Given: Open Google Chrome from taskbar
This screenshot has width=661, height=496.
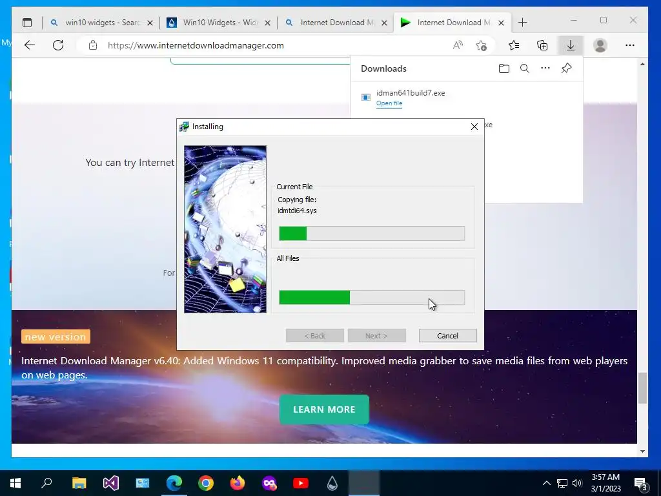Looking at the screenshot, I should tap(206, 483).
